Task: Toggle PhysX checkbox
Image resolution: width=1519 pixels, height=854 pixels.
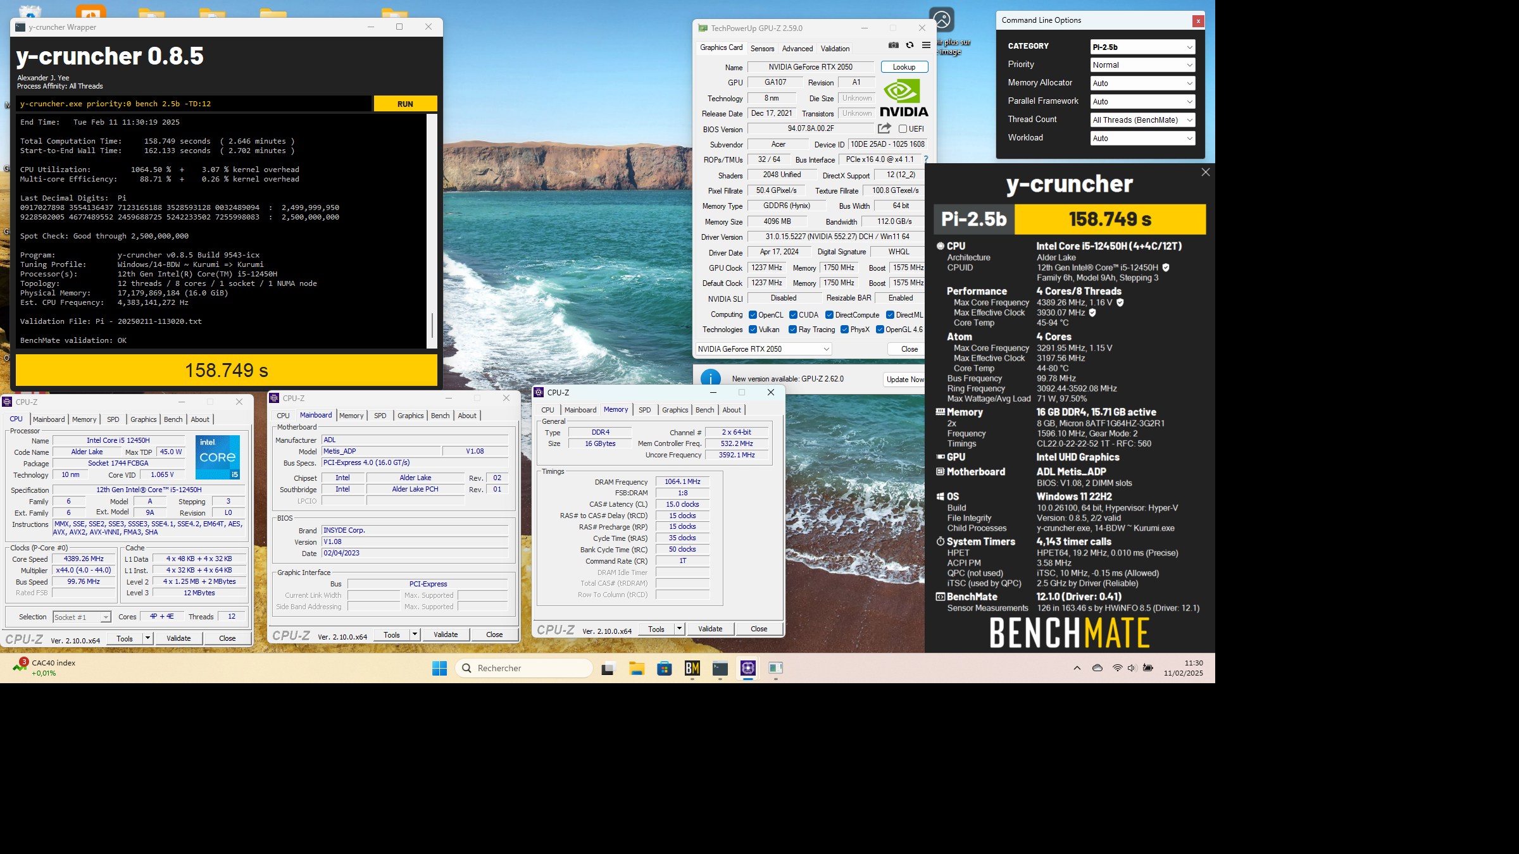Action: click(844, 330)
